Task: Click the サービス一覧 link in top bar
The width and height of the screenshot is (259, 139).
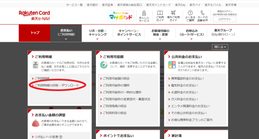Action: click(74, 5)
